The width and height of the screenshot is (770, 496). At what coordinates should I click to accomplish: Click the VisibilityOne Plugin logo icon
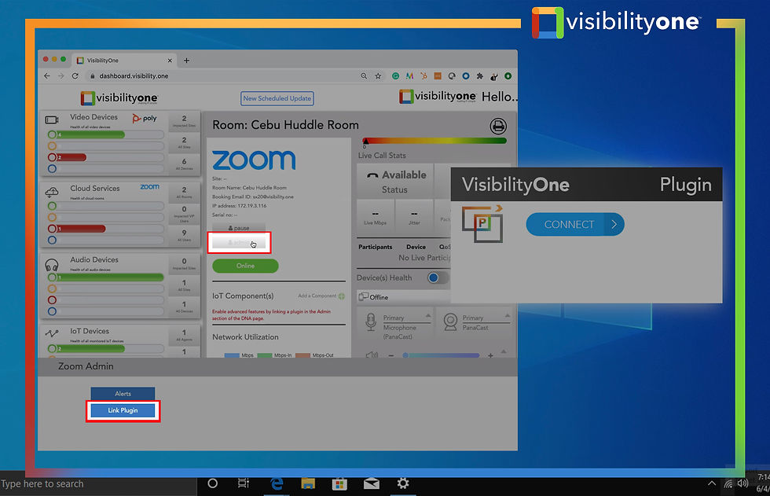pos(482,224)
